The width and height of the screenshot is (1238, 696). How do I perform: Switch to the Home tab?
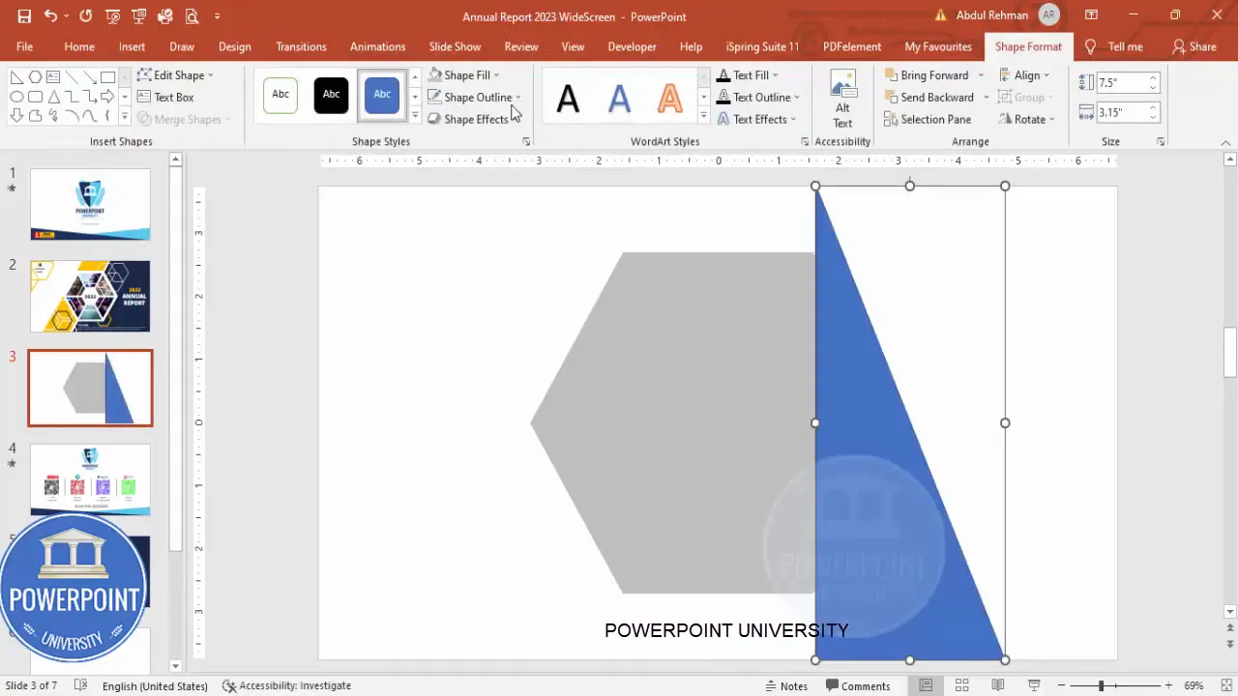[x=79, y=46]
